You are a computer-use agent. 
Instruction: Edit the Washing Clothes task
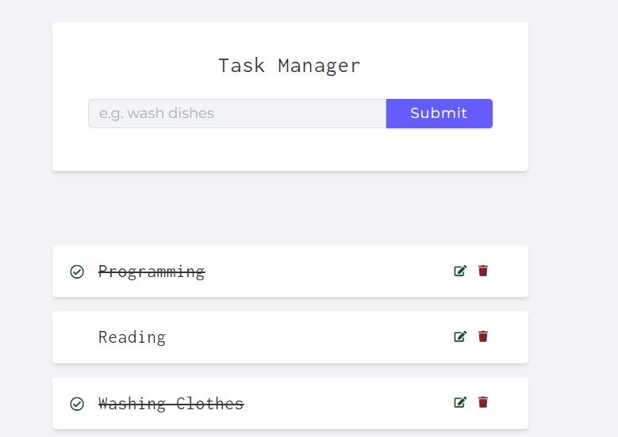[460, 402]
